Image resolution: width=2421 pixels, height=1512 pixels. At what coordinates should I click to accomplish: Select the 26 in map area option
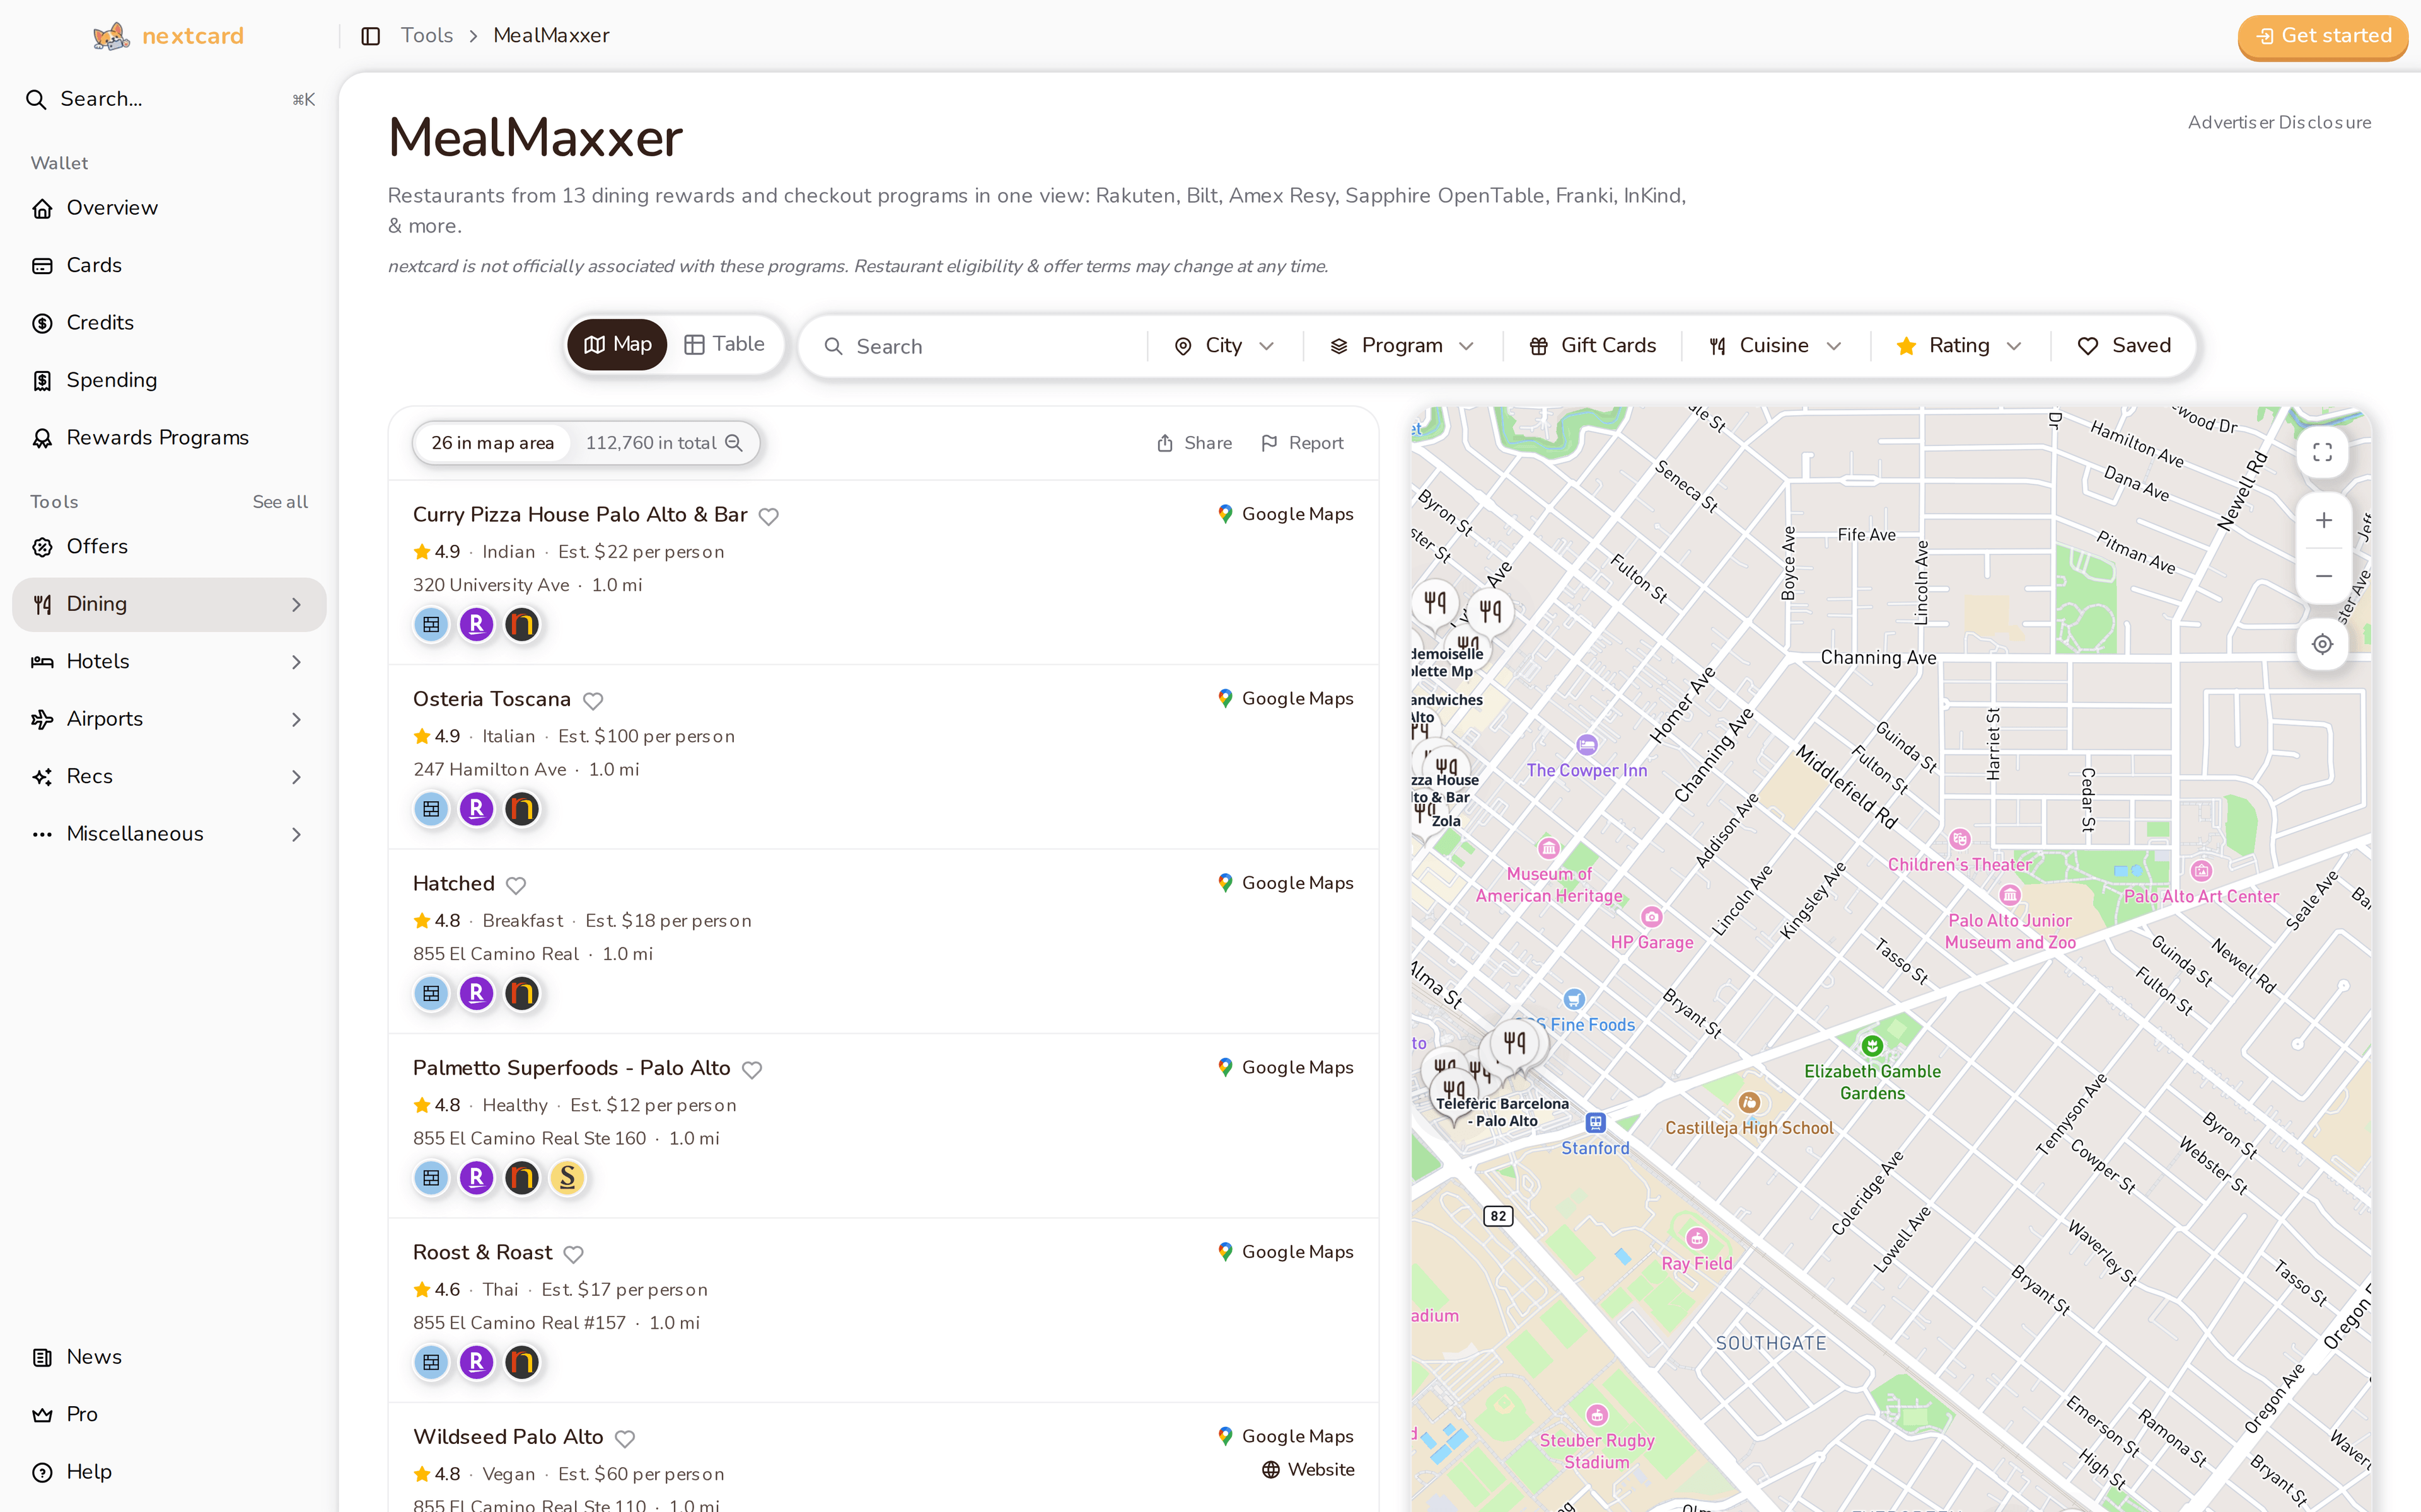coord(492,443)
